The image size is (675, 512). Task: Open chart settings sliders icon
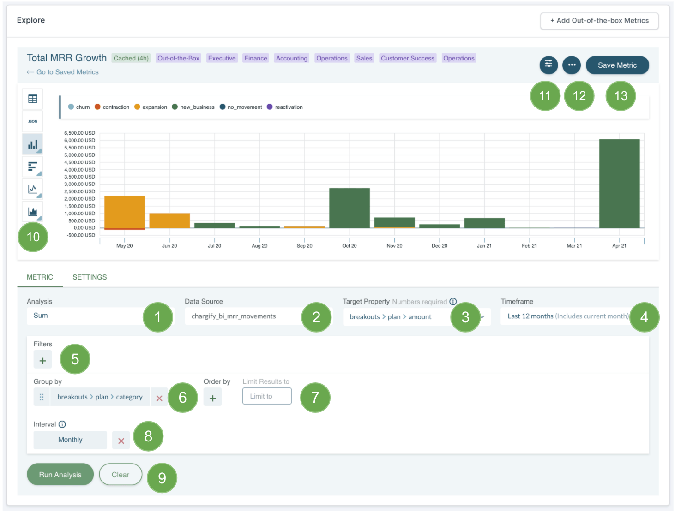tap(548, 65)
